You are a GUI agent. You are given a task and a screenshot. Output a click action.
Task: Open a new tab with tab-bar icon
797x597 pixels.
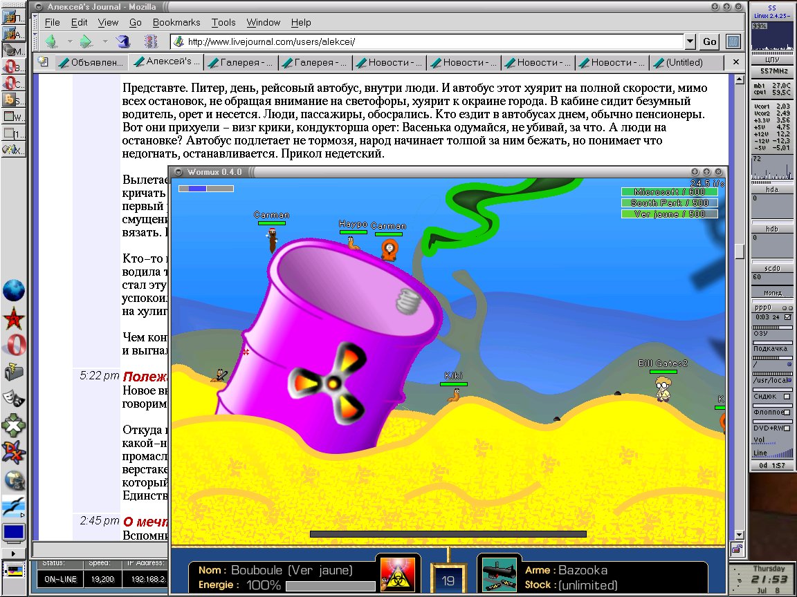44,62
